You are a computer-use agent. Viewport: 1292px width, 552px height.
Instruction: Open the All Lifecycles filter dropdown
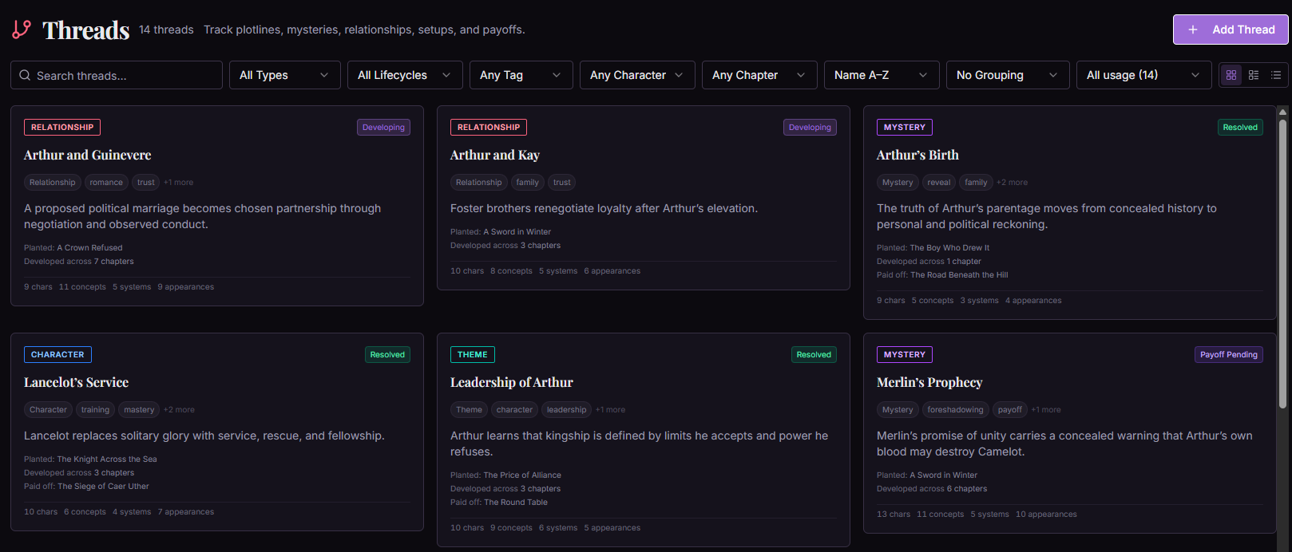click(x=405, y=75)
